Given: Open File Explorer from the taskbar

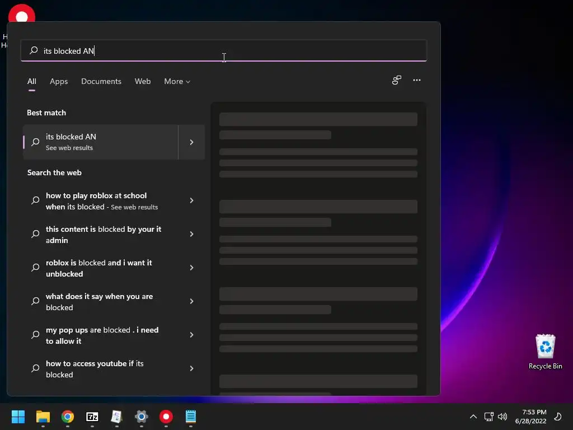Looking at the screenshot, I should (43, 417).
